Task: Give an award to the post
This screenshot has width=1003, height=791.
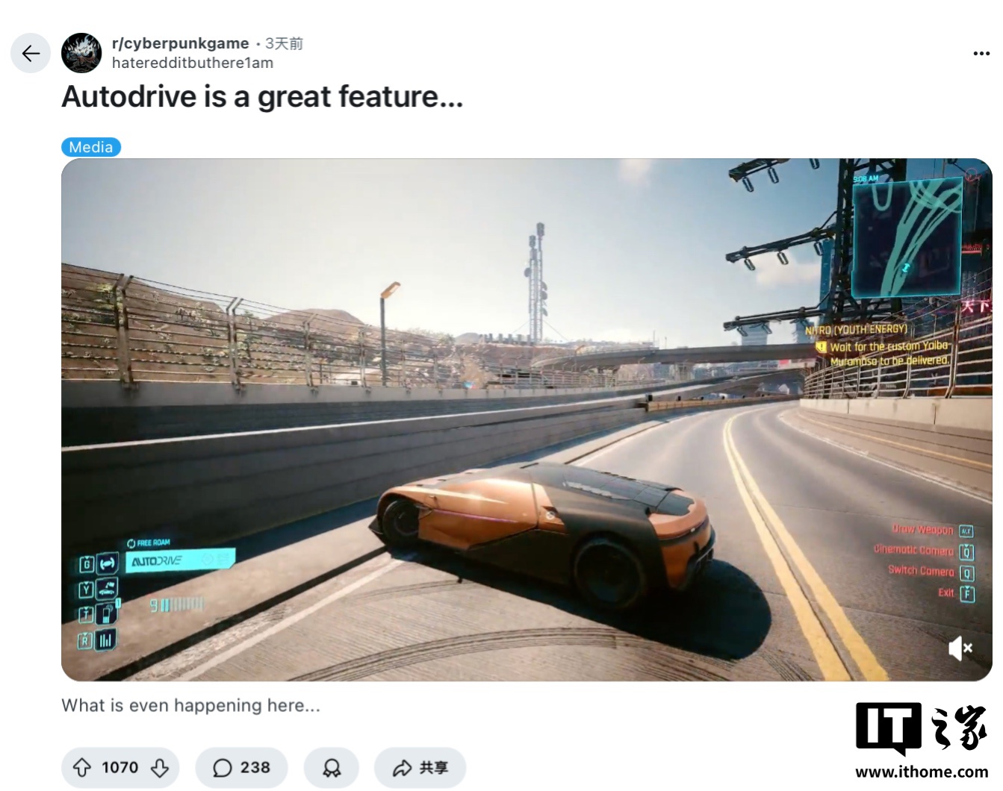Action: point(332,767)
